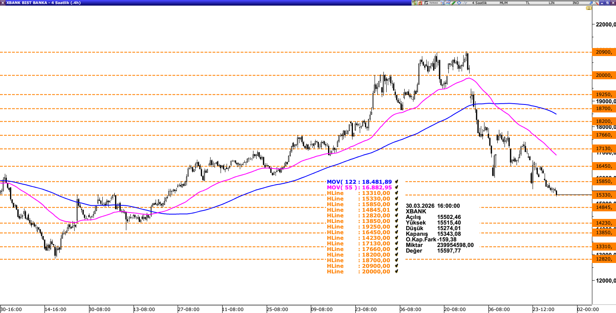Toggle the checkmark for HLine 19250,00

click(396, 227)
